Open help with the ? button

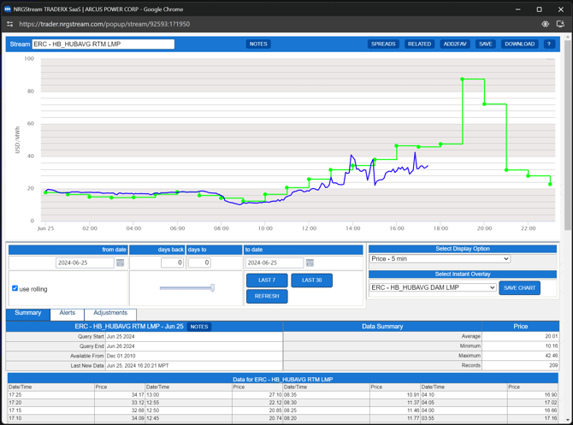pos(549,44)
